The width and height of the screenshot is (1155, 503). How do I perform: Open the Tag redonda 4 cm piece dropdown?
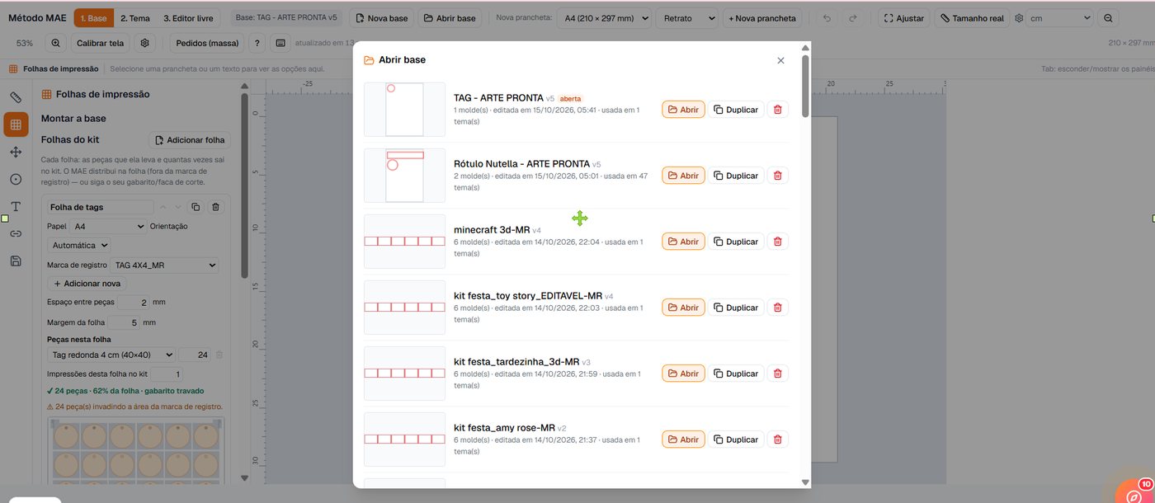click(111, 355)
